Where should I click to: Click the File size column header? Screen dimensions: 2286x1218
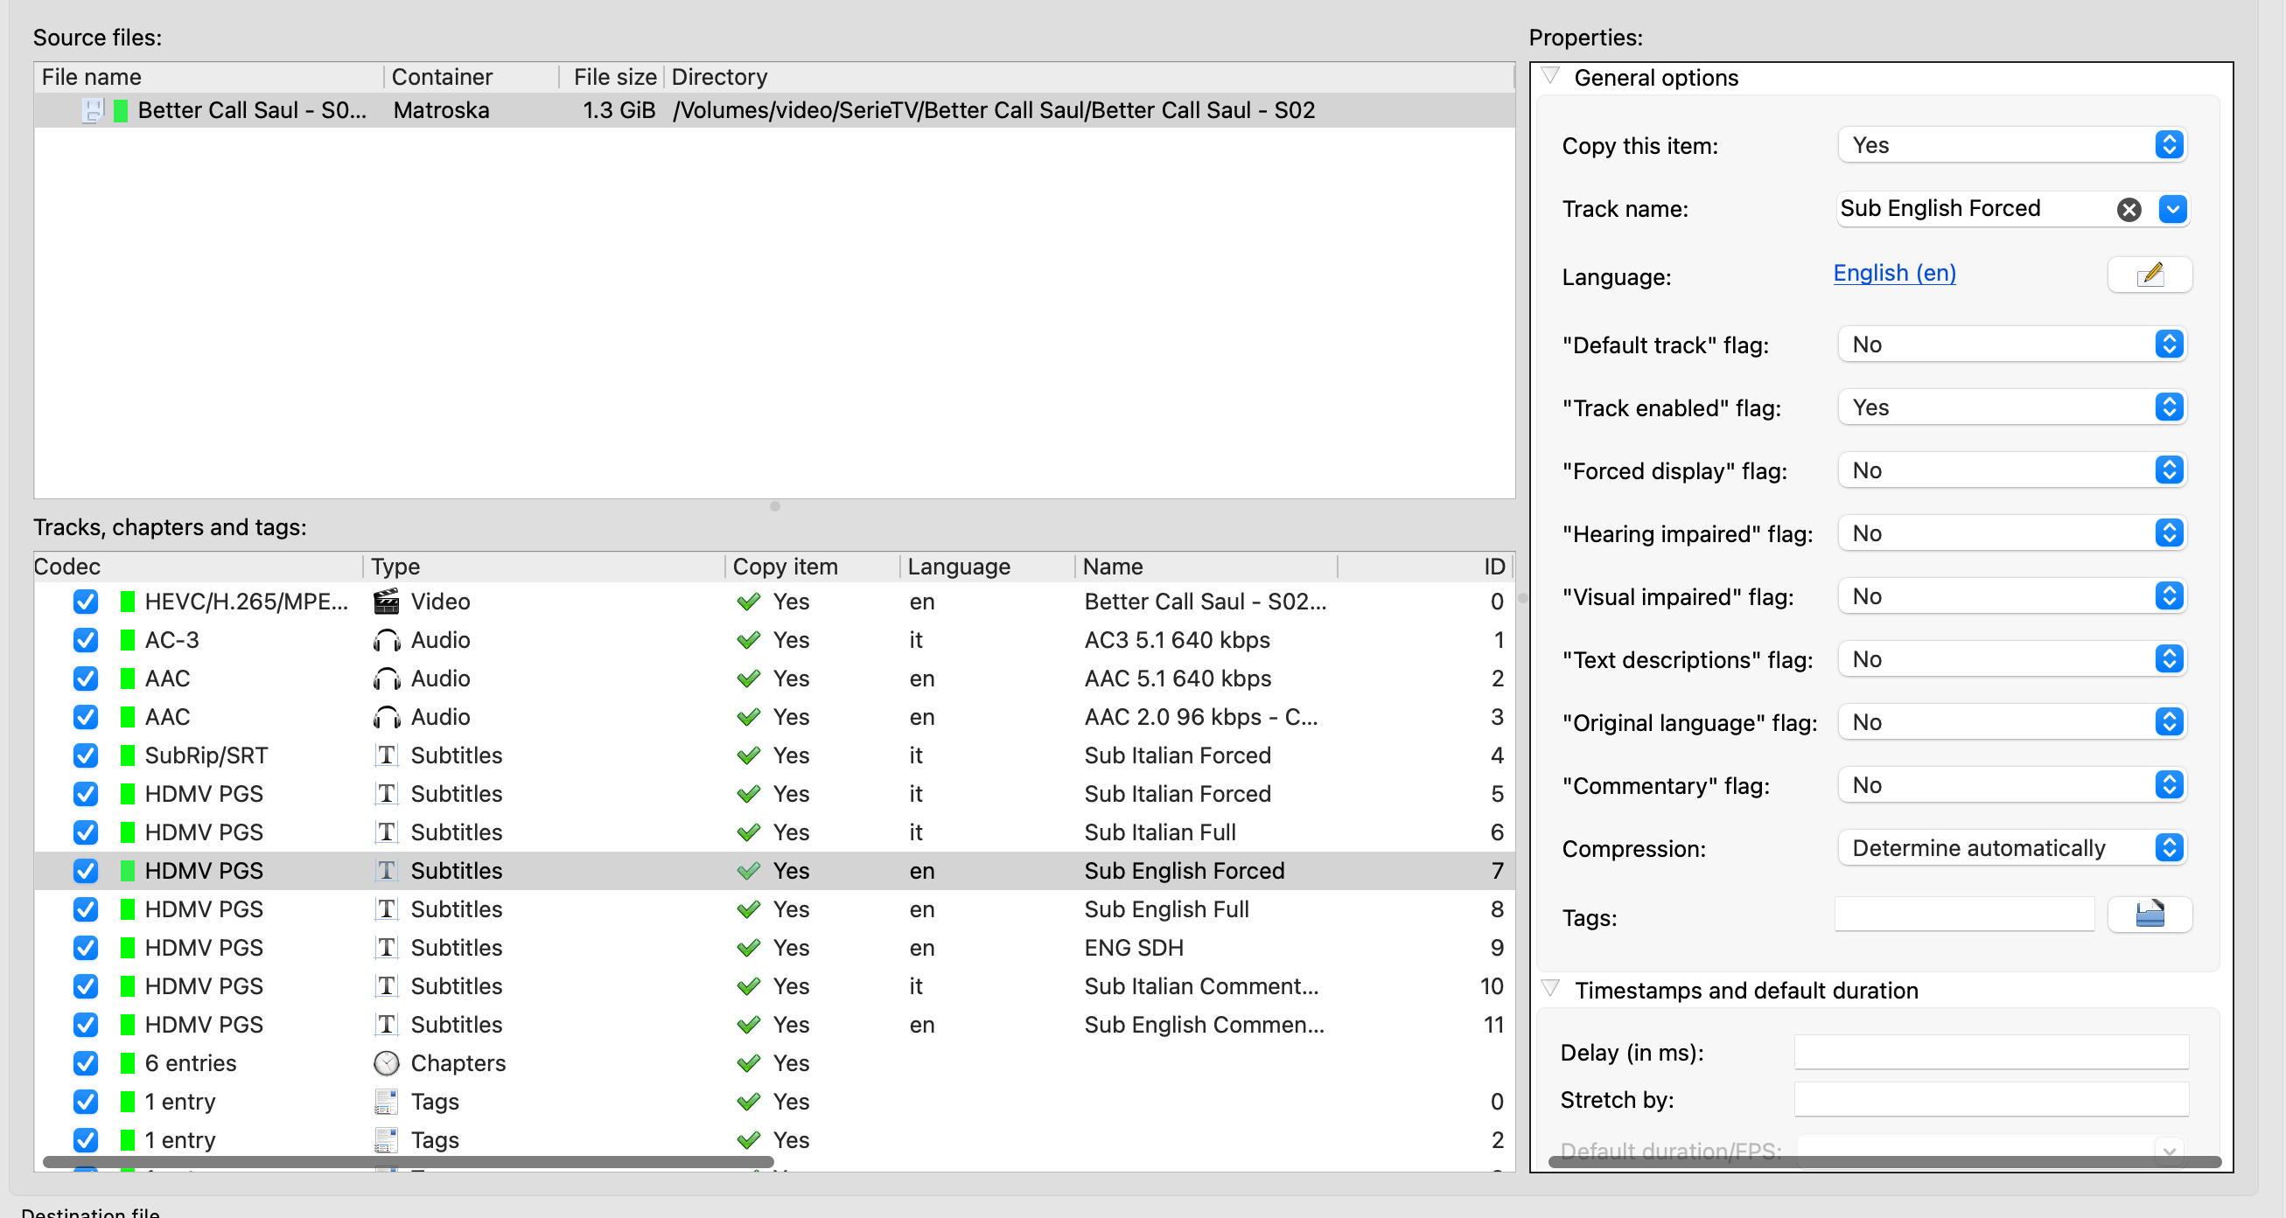tap(614, 77)
